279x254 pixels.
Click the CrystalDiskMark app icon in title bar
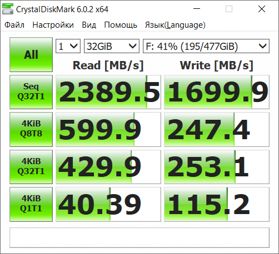8,9
